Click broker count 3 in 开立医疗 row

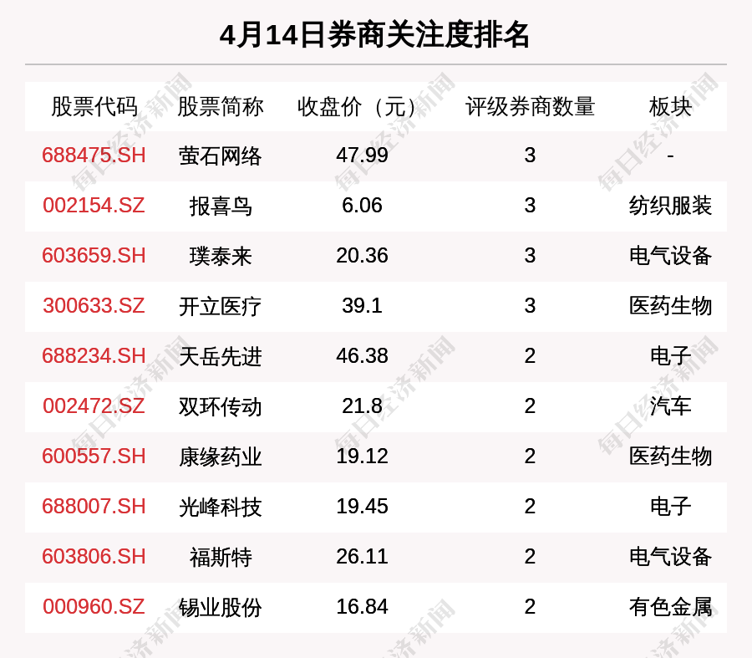coord(530,306)
